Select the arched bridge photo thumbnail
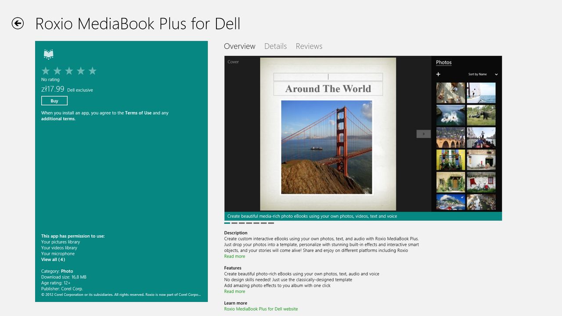562x316 pixels. (x=451, y=138)
